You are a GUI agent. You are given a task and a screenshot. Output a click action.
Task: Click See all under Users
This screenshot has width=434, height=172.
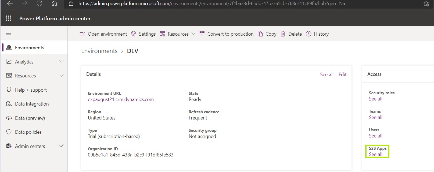pos(375,136)
